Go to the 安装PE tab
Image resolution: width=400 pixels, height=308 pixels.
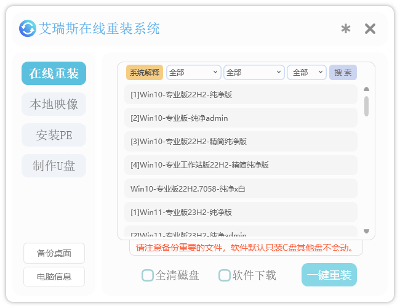(54, 135)
